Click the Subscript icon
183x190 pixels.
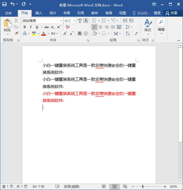pyautogui.click(x=53, y=27)
